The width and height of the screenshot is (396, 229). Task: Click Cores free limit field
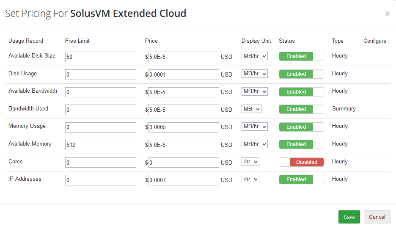click(x=101, y=163)
